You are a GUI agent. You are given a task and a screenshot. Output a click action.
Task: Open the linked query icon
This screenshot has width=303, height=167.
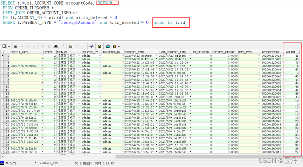tap(91, 46)
